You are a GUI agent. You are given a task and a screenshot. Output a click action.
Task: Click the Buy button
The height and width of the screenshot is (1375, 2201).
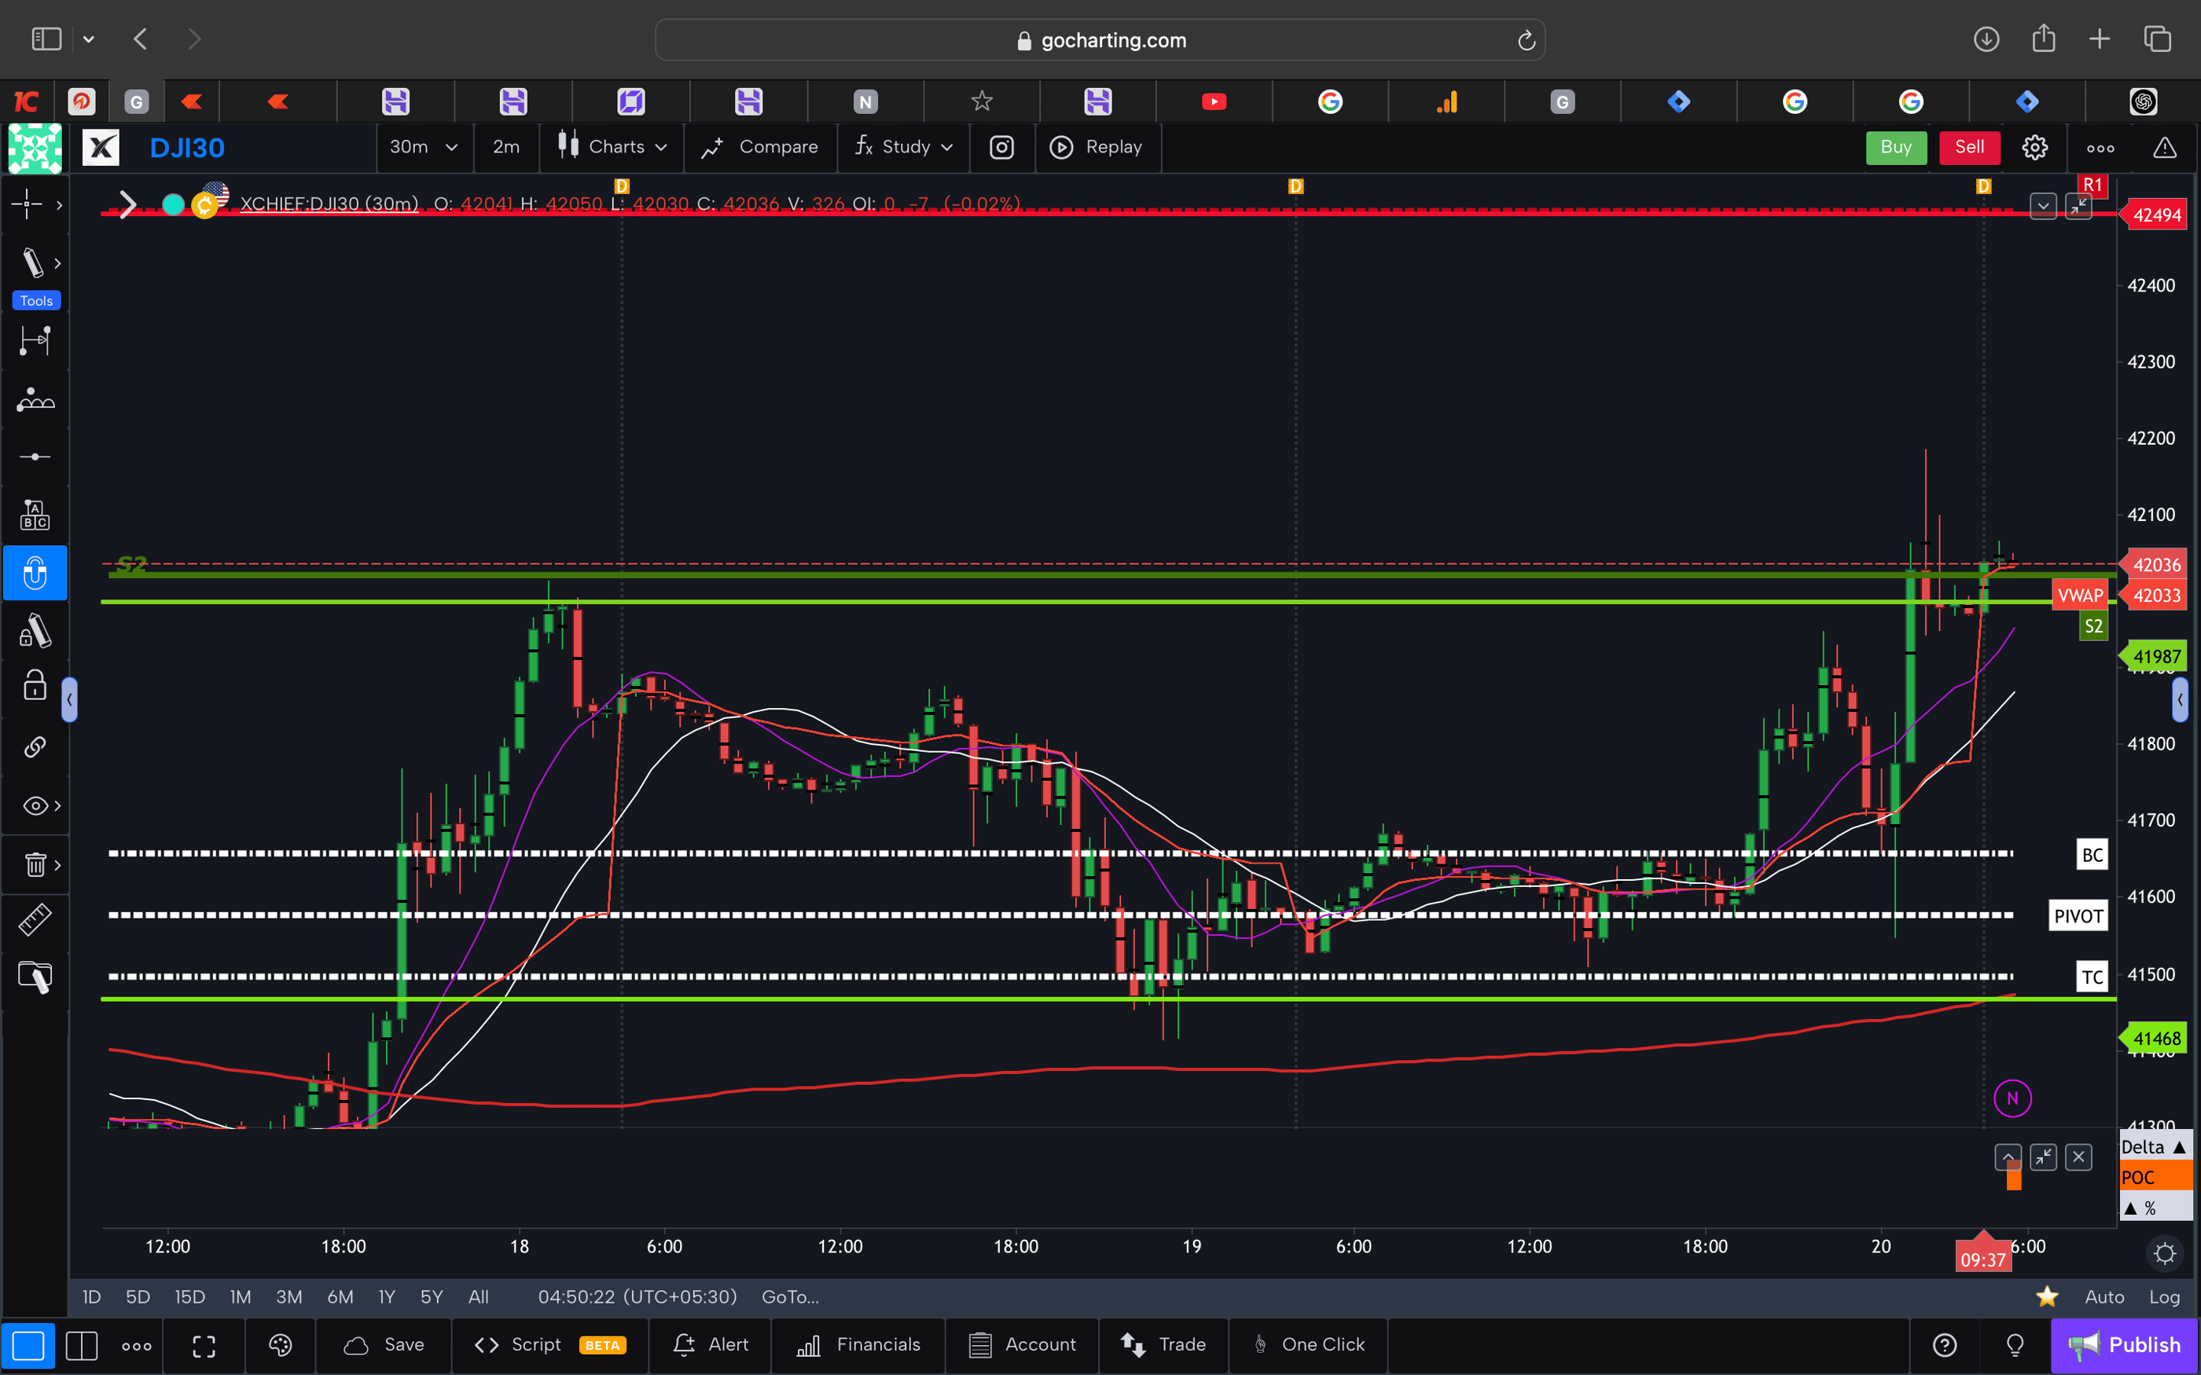point(1896,146)
